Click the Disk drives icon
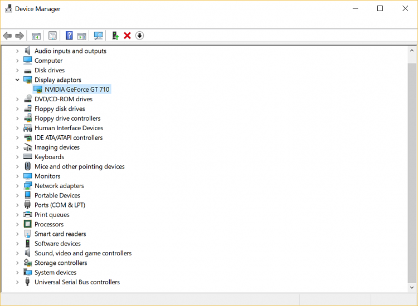418x306 pixels. click(x=27, y=71)
